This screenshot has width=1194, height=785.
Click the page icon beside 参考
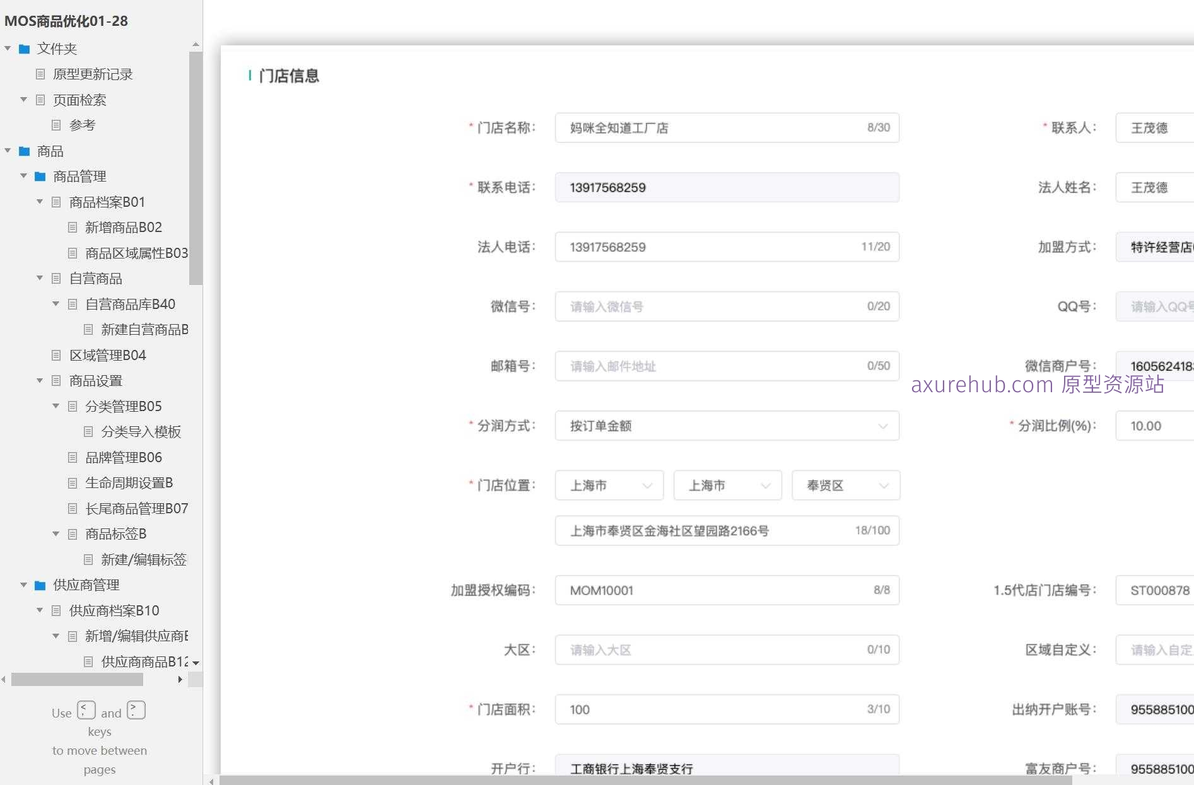(x=56, y=125)
